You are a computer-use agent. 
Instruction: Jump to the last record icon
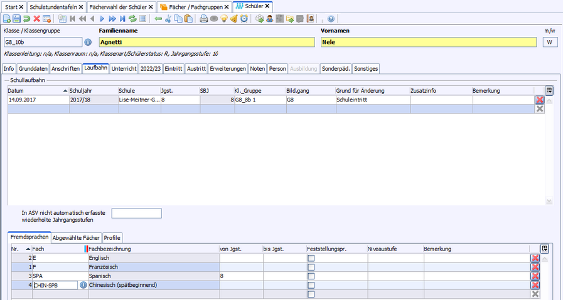122,19
